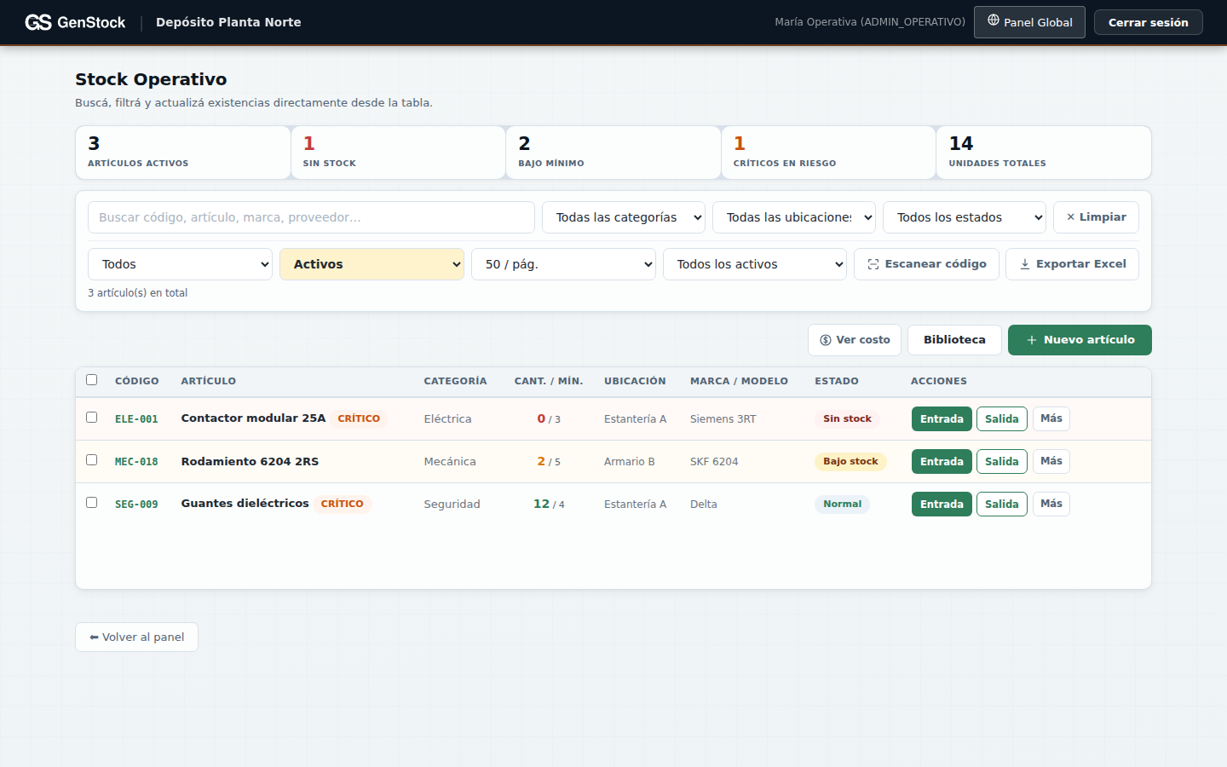Viewport: 1227px width, 767px height.
Task: Click Cerrar sesión to log out
Action: pyautogui.click(x=1148, y=22)
